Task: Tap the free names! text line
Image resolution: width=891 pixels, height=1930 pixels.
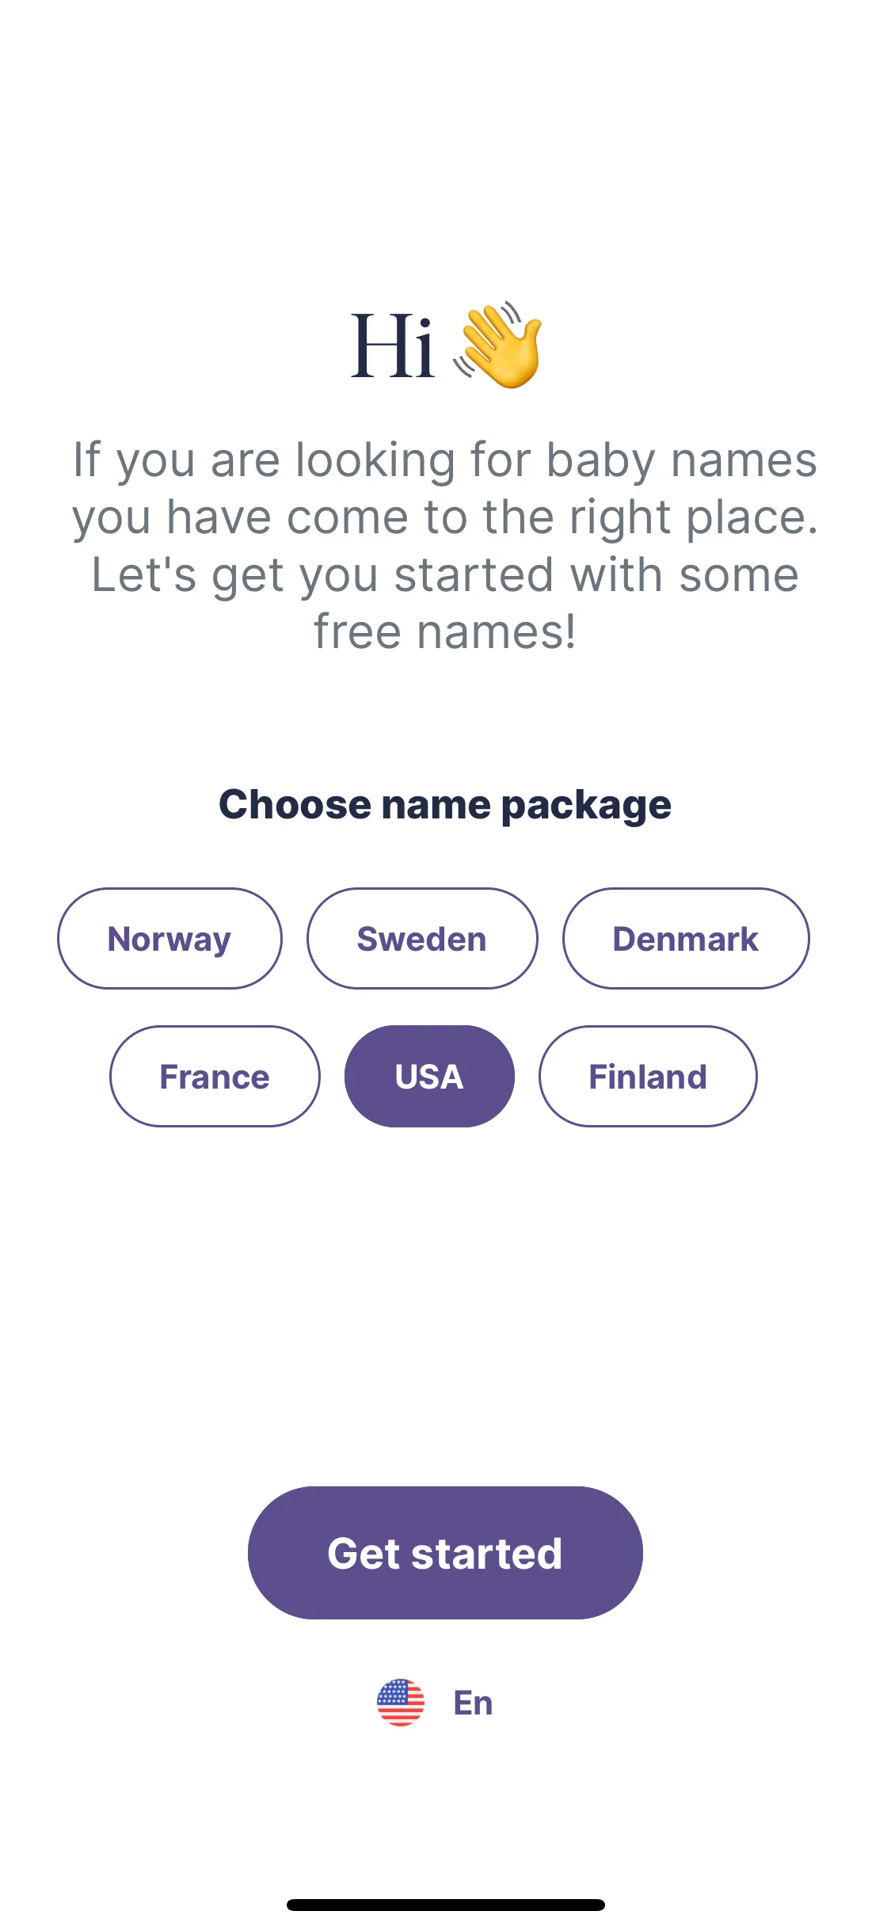Action: tap(445, 631)
